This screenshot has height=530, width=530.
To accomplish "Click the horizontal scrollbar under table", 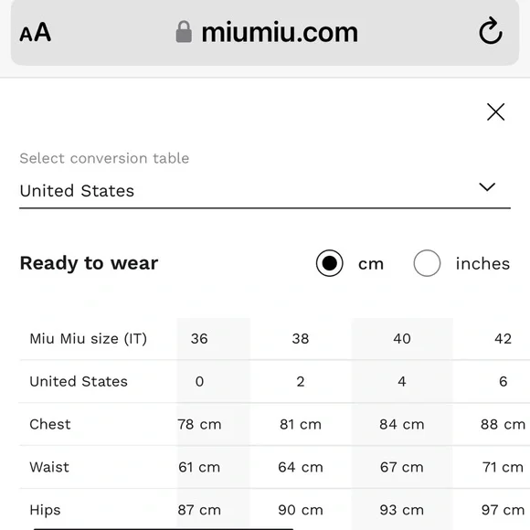I will click(164, 528).
